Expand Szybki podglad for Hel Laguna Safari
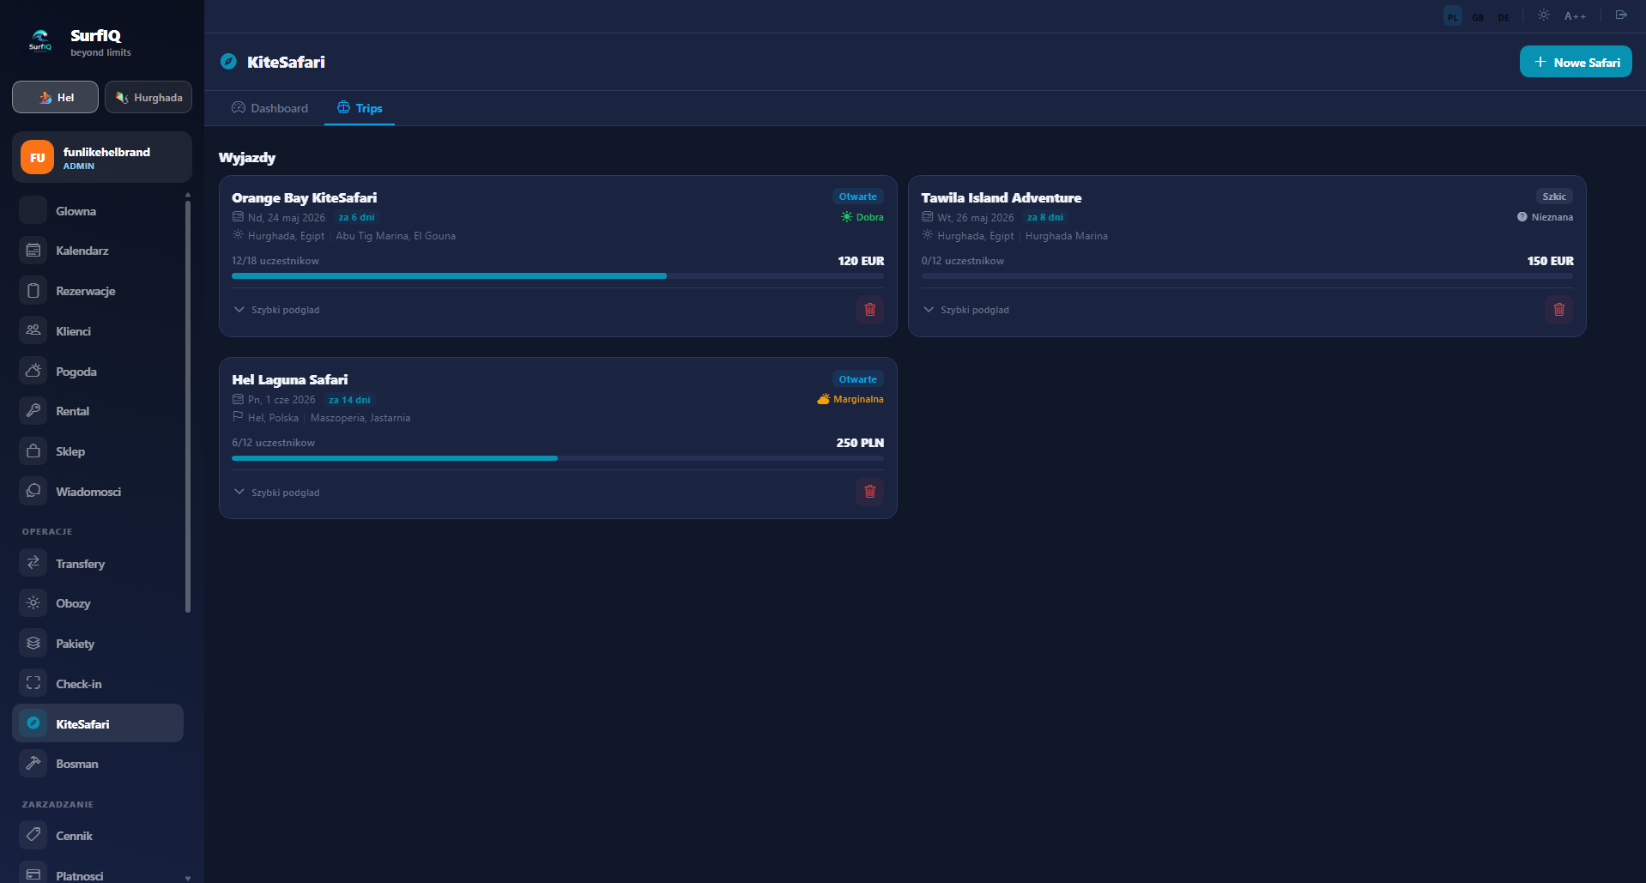Screen dimensions: 1646x883 click(x=276, y=492)
